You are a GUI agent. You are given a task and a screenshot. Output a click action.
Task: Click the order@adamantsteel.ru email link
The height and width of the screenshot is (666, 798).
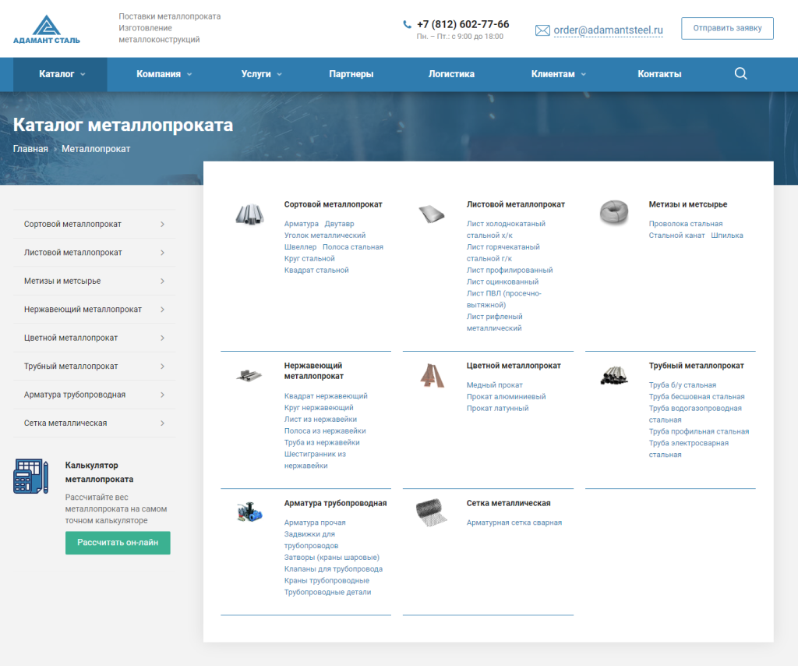coord(608,30)
